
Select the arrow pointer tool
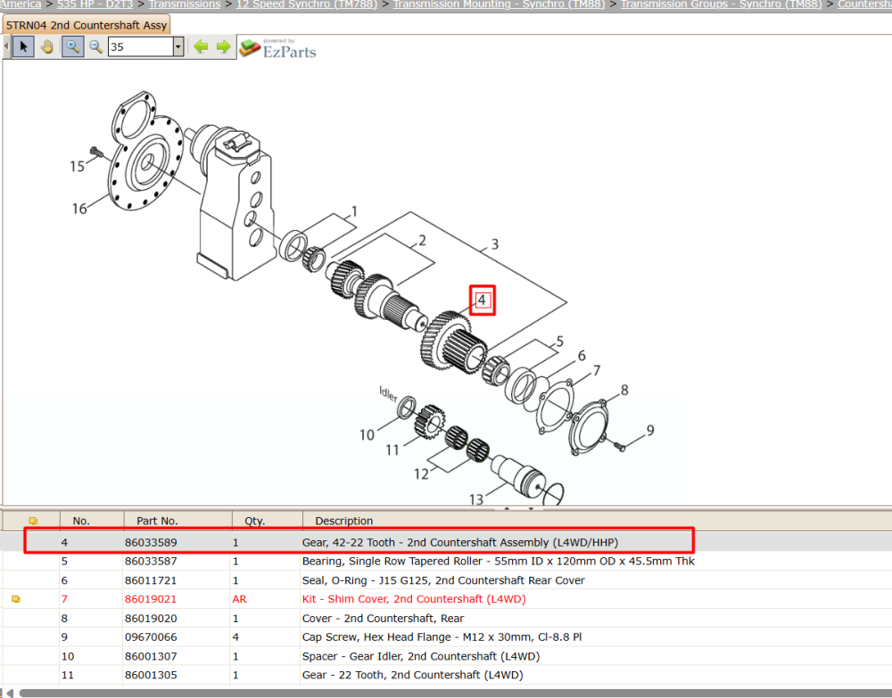pos(23,46)
